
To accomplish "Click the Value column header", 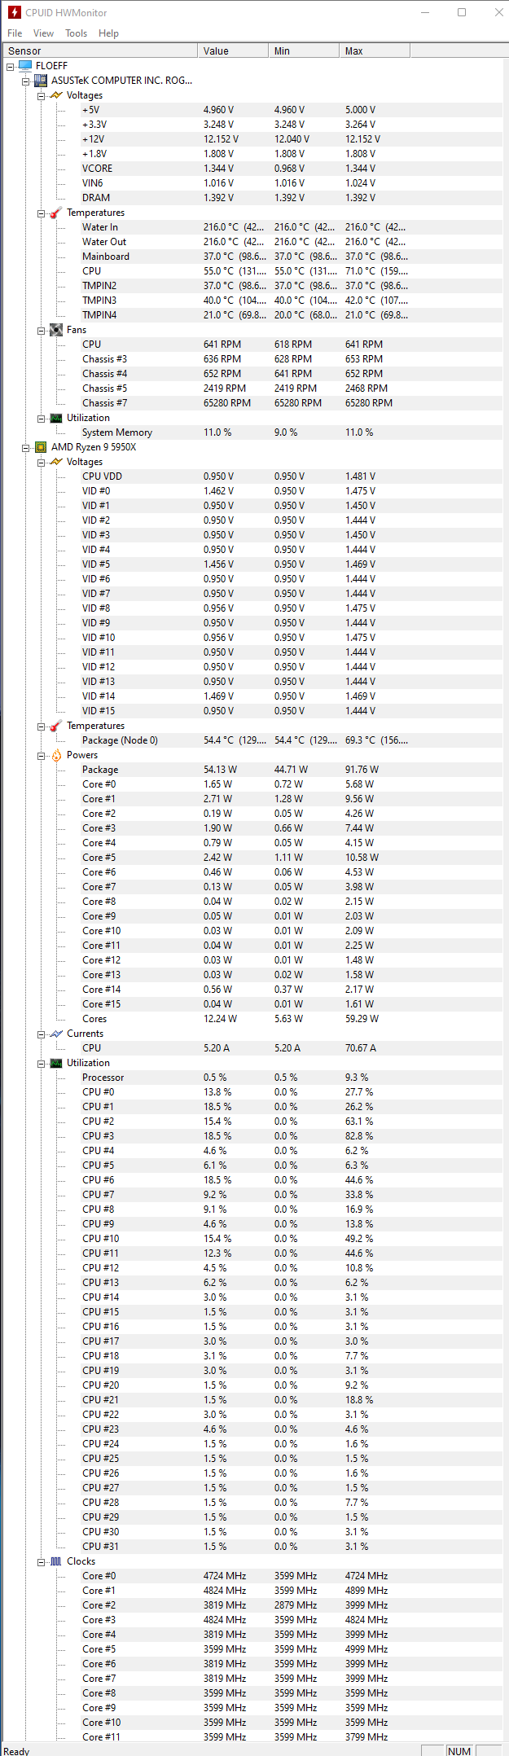I will 233,50.
